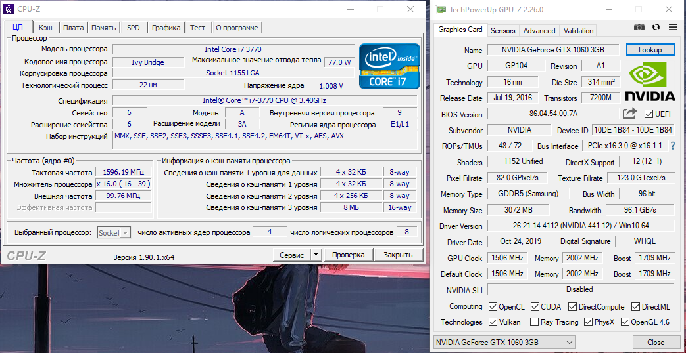Switch to the О программе tab
The width and height of the screenshot is (686, 353).
point(237,28)
